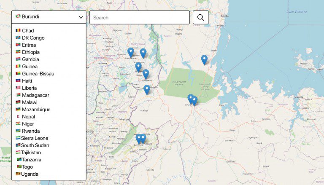The height and width of the screenshot is (185, 324).
Task: Click the pin directly above Ngara label
Action: click(x=147, y=90)
